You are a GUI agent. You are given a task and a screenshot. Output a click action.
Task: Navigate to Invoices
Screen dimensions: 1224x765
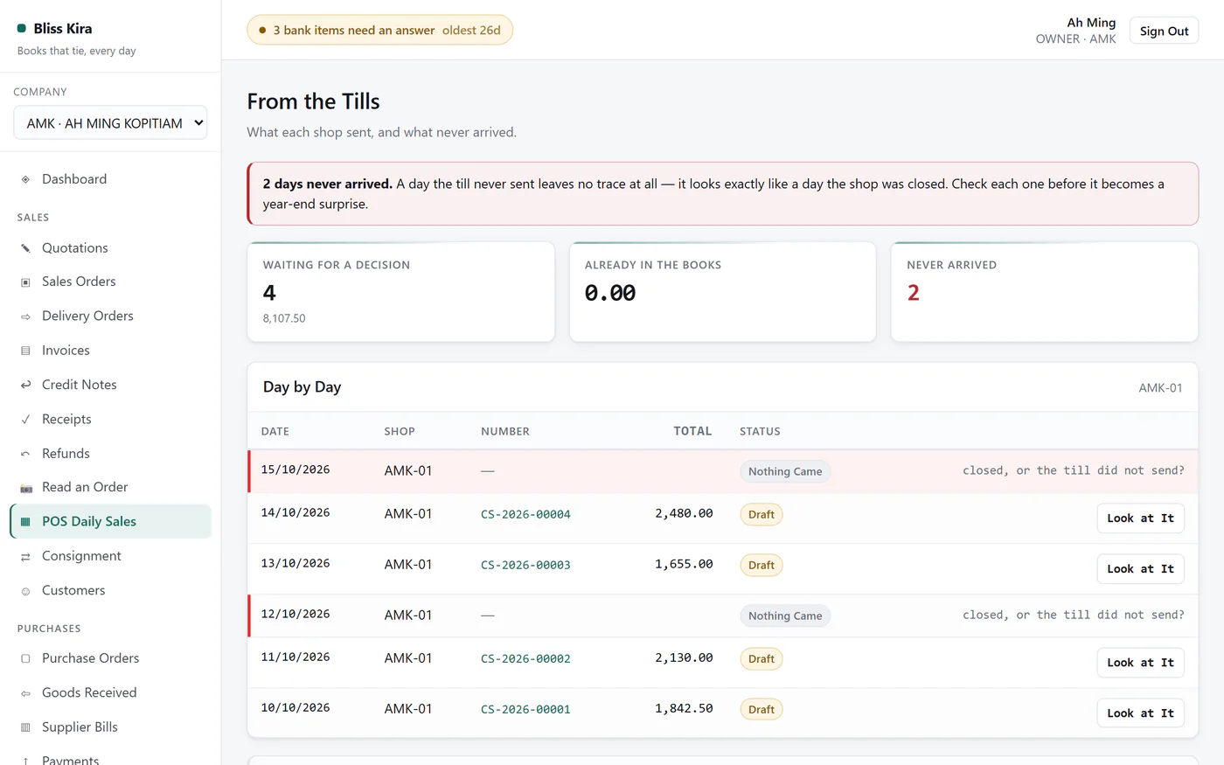tap(110, 351)
